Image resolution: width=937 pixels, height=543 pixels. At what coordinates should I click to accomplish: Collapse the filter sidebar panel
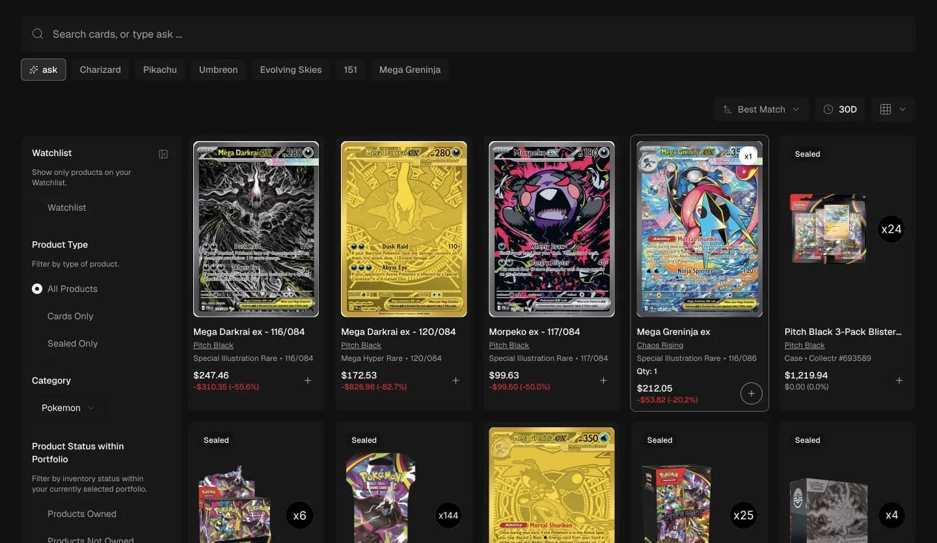tap(163, 154)
